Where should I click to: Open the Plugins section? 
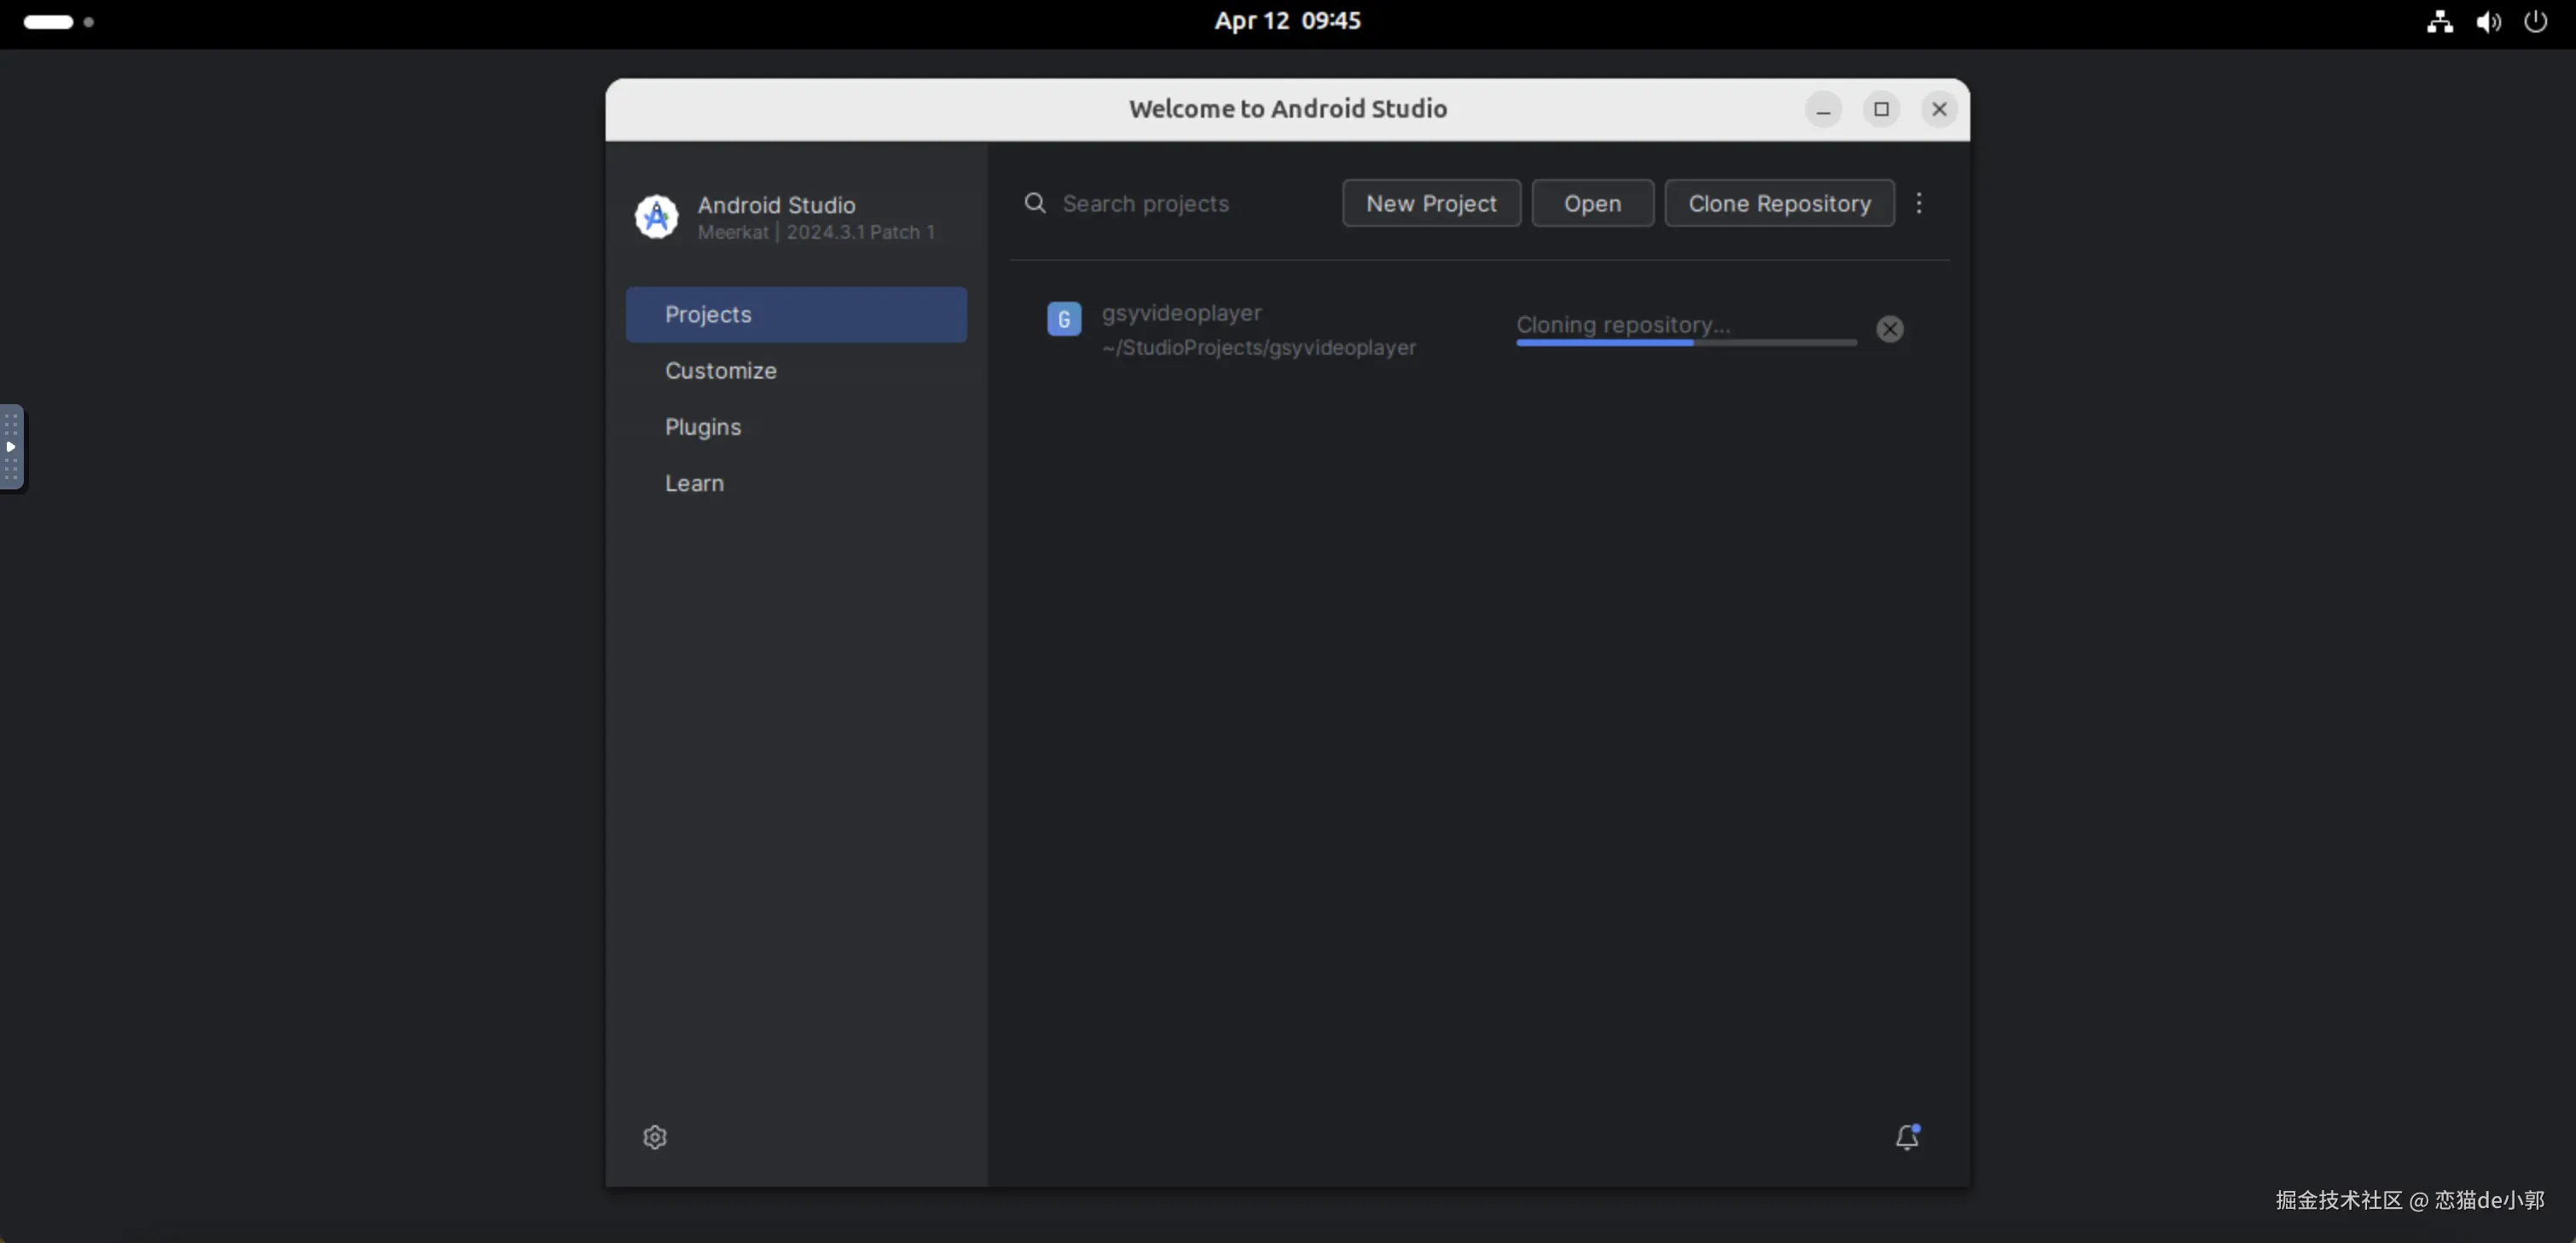tap(702, 426)
